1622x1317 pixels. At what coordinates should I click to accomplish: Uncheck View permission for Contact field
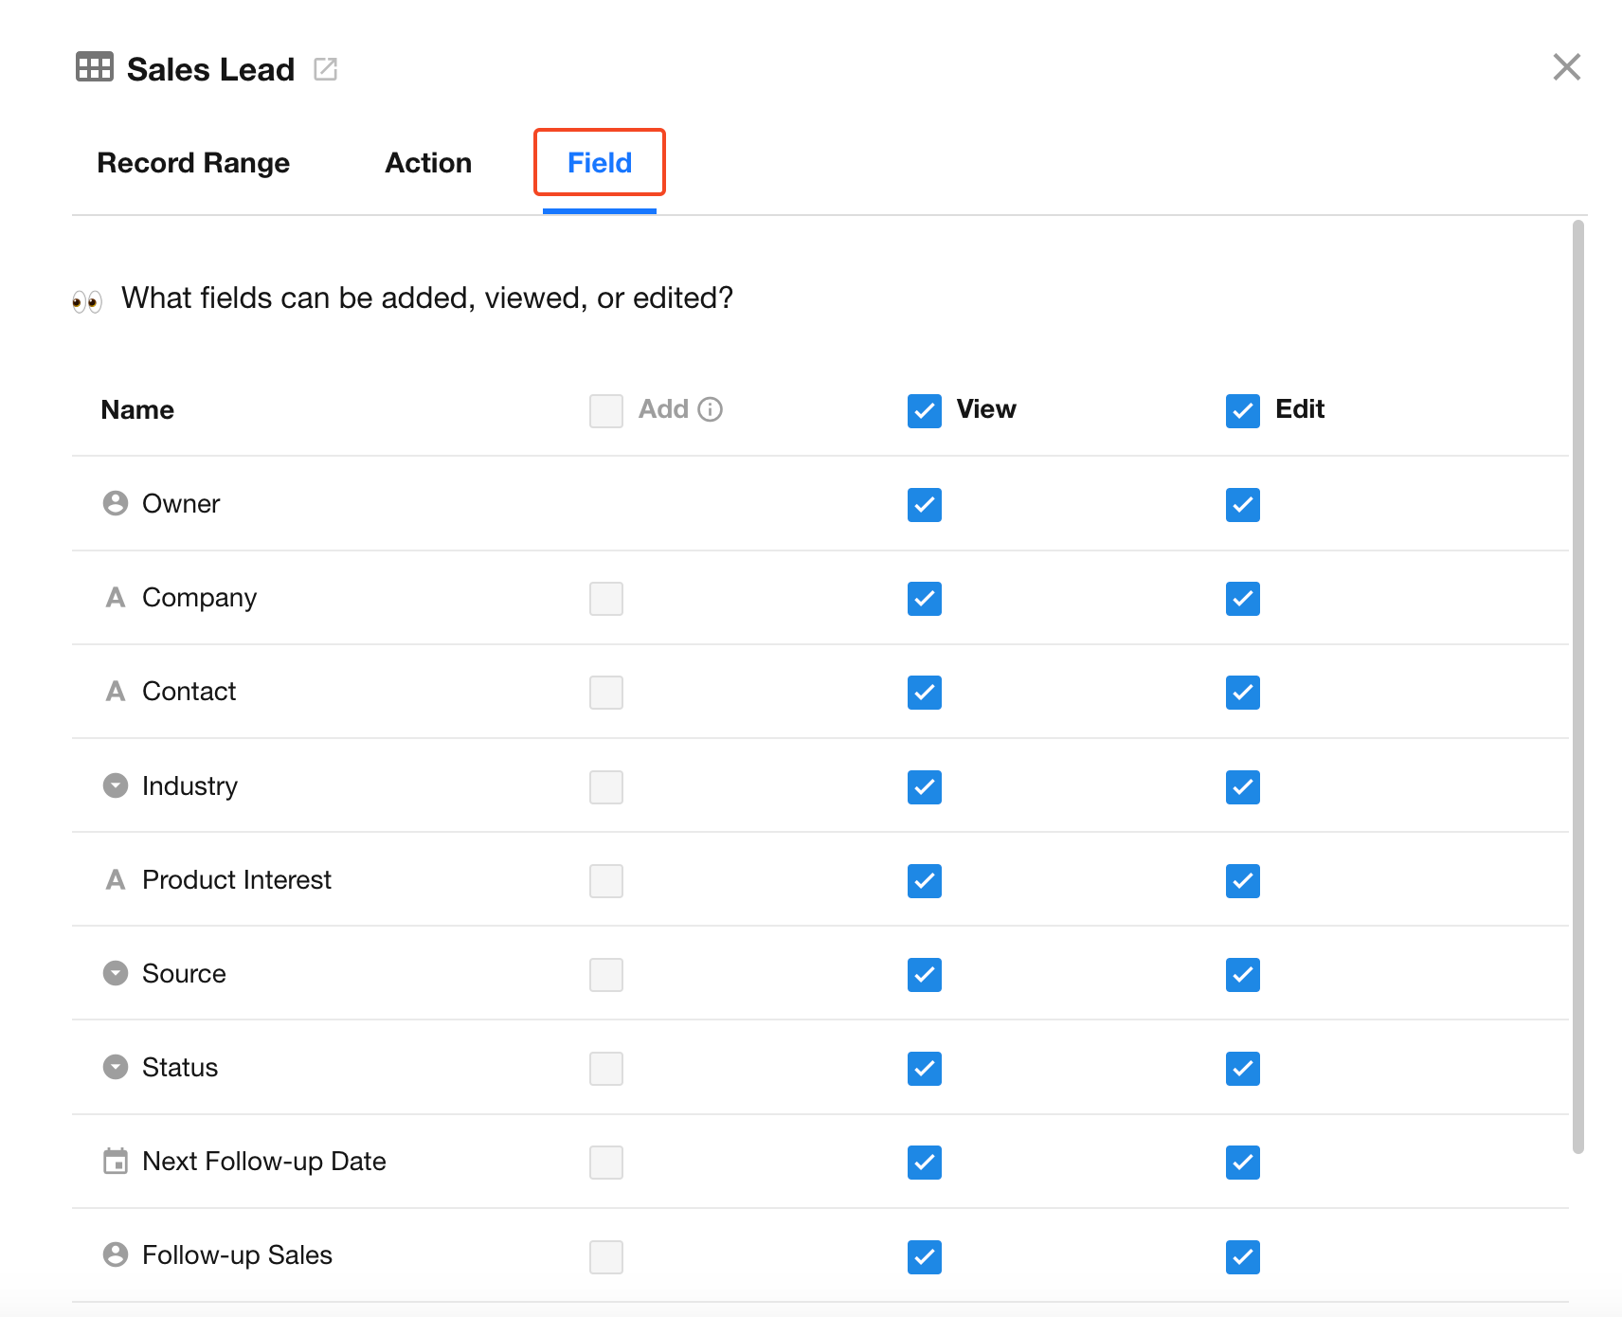pyautogui.click(x=925, y=693)
